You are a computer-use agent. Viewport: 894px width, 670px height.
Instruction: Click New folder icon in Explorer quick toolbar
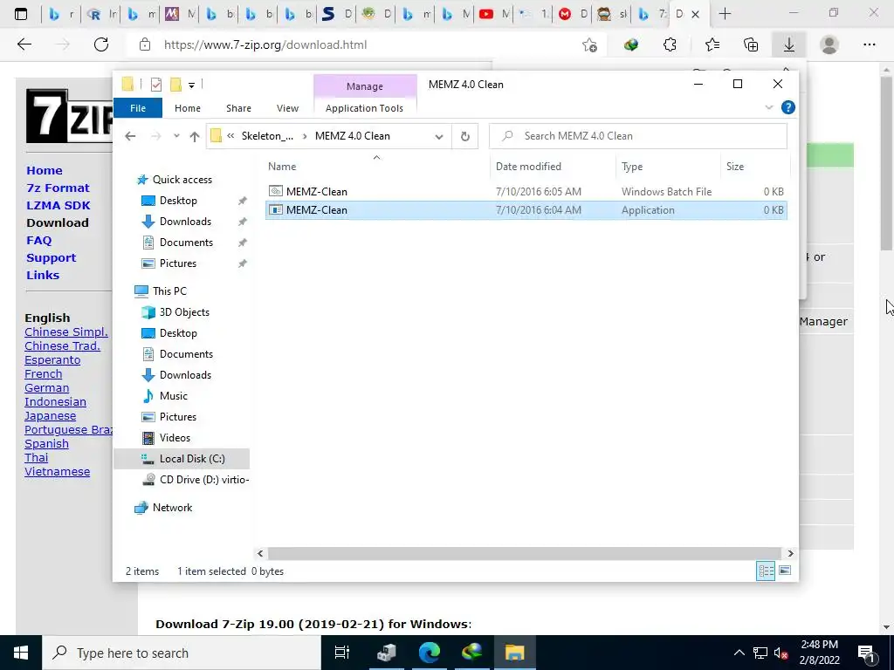(175, 85)
